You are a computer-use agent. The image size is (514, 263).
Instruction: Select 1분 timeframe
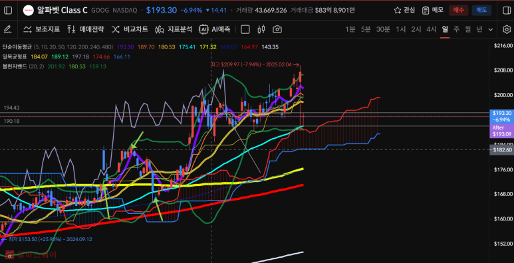pyautogui.click(x=350, y=30)
